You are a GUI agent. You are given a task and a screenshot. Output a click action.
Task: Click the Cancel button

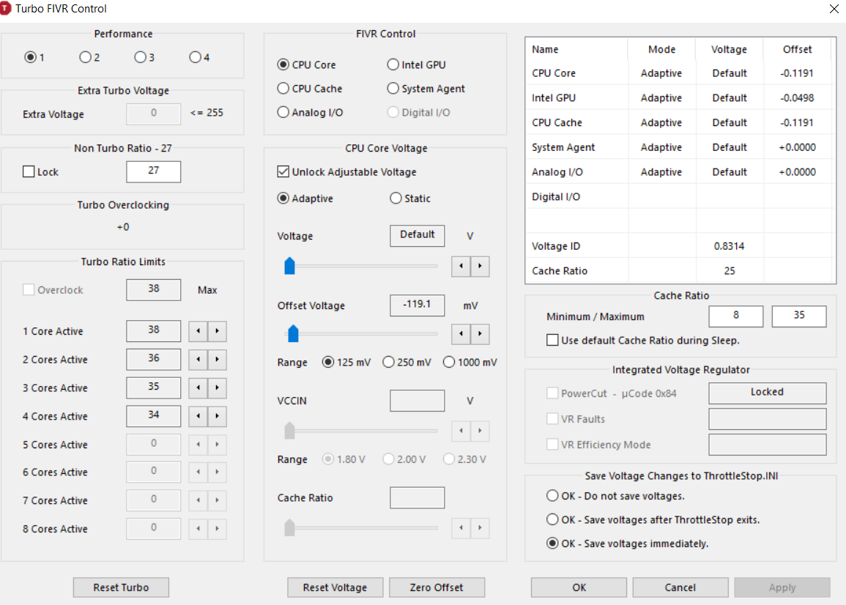click(680, 587)
